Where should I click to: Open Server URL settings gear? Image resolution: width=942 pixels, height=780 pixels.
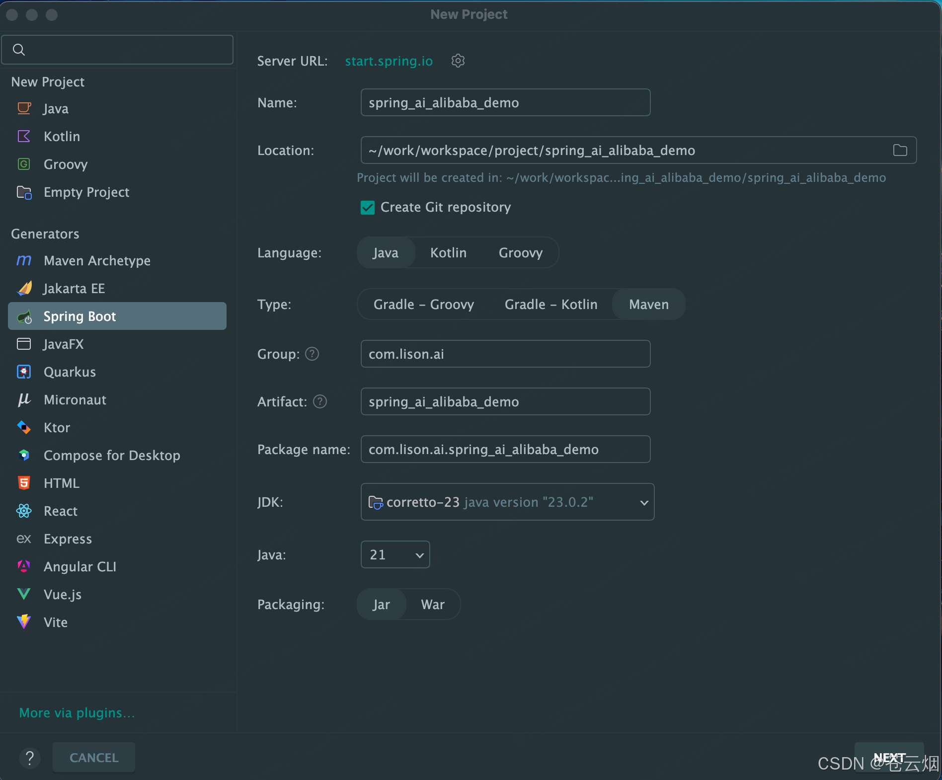(x=458, y=61)
